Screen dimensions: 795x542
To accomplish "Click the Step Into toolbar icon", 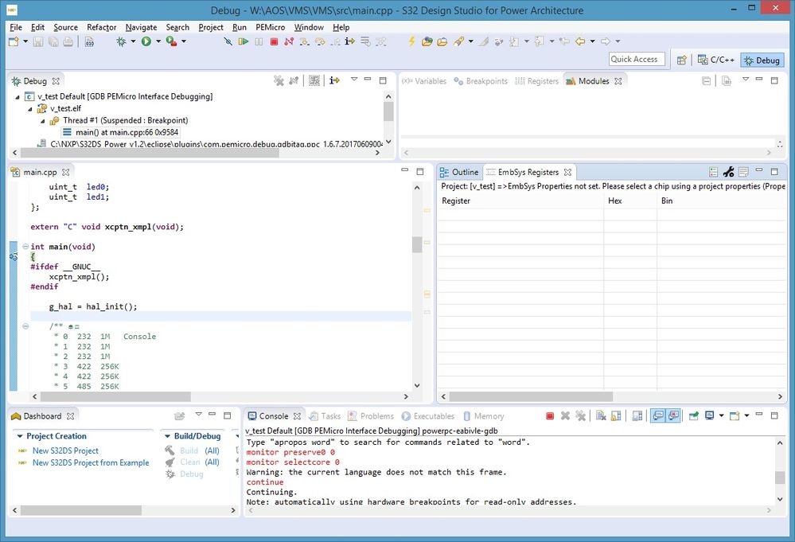I will (x=304, y=41).
